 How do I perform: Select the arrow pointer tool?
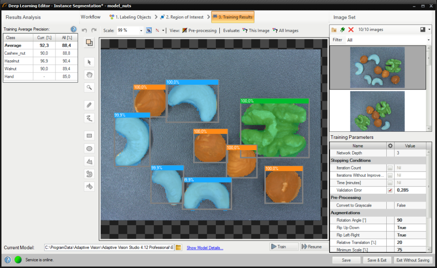click(89, 62)
